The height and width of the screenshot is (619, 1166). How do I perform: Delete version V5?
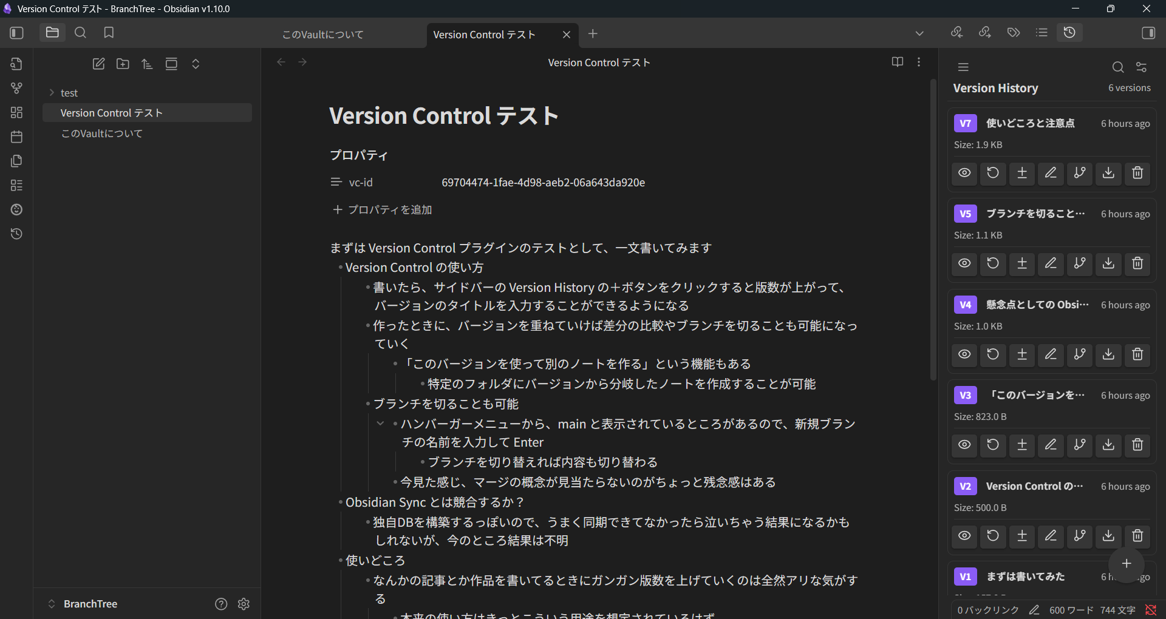tap(1137, 263)
